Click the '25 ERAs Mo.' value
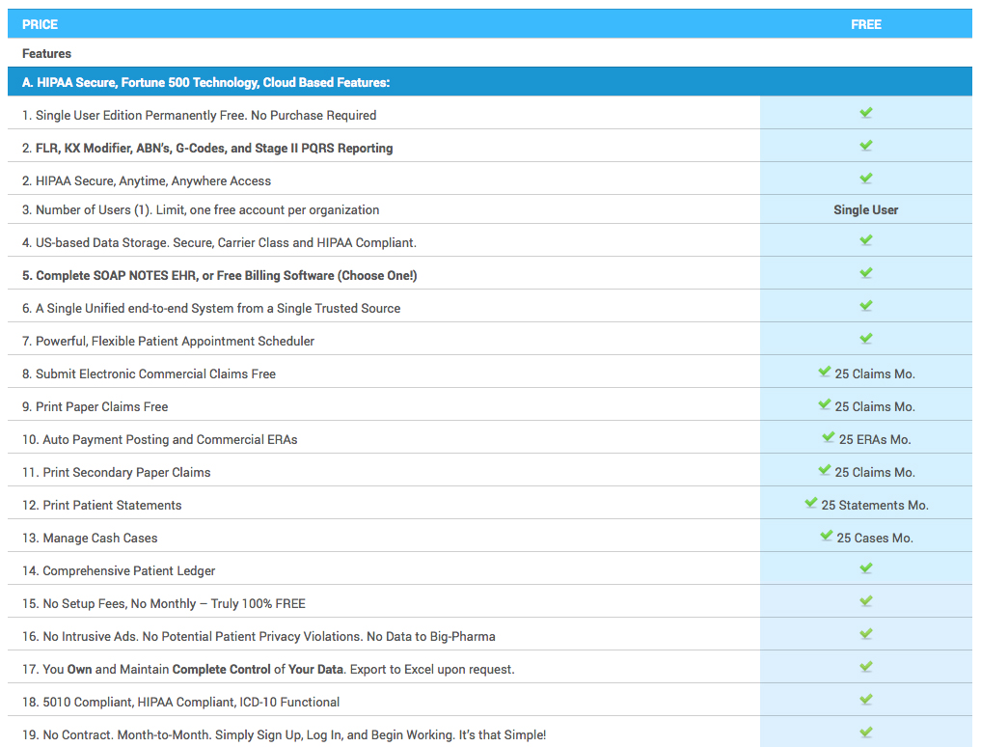 pos(875,439)
